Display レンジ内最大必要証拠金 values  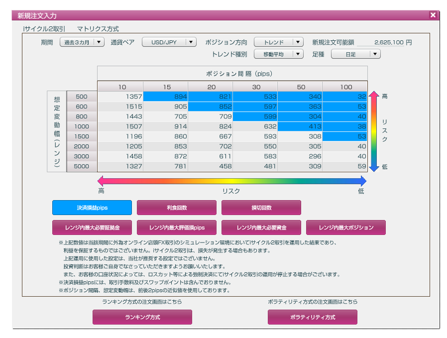pyautogui.click(x=92, y=227)
